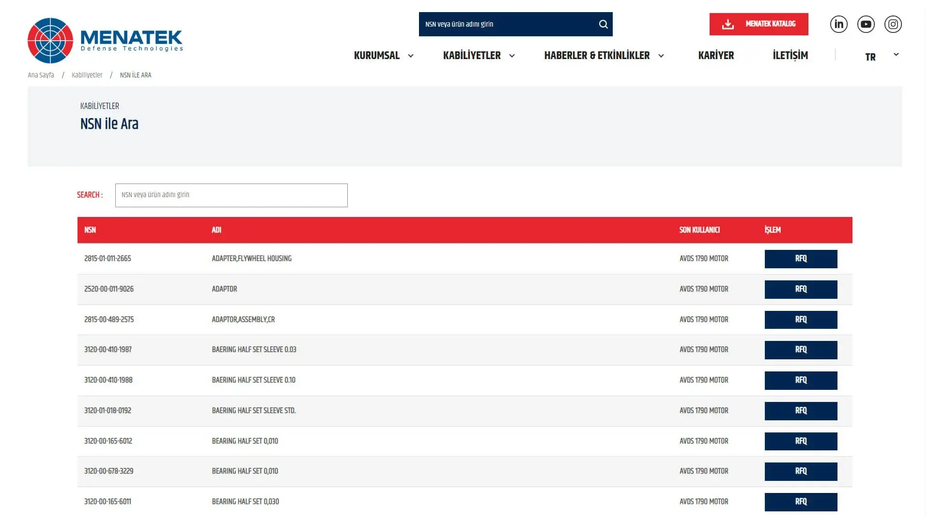Open the Kariyer menu item
930x523 pixels.
(x=716, y=56)
